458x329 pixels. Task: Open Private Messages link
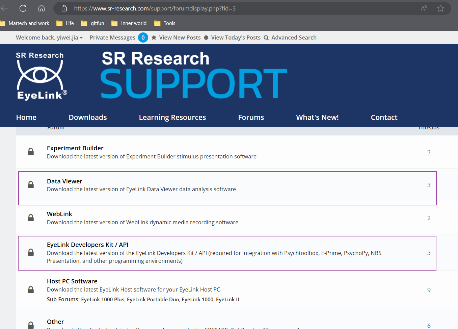tap(112, 37)
